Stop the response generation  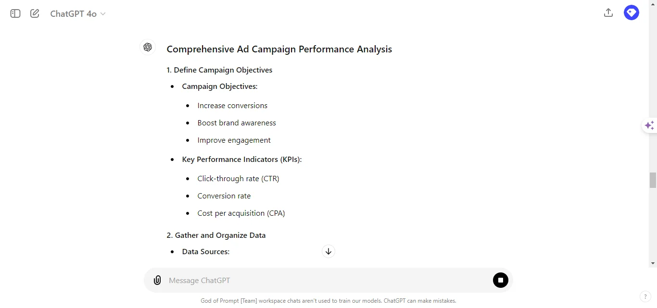pos(500,280)
